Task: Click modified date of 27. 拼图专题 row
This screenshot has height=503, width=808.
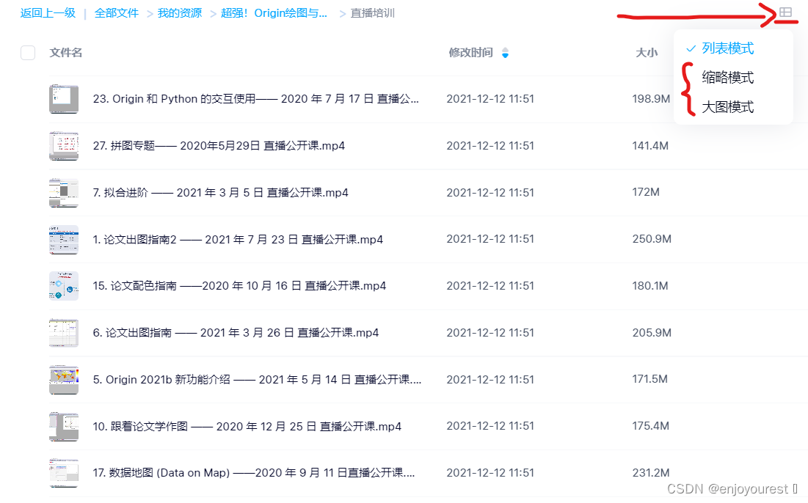Action: [490, 146]
